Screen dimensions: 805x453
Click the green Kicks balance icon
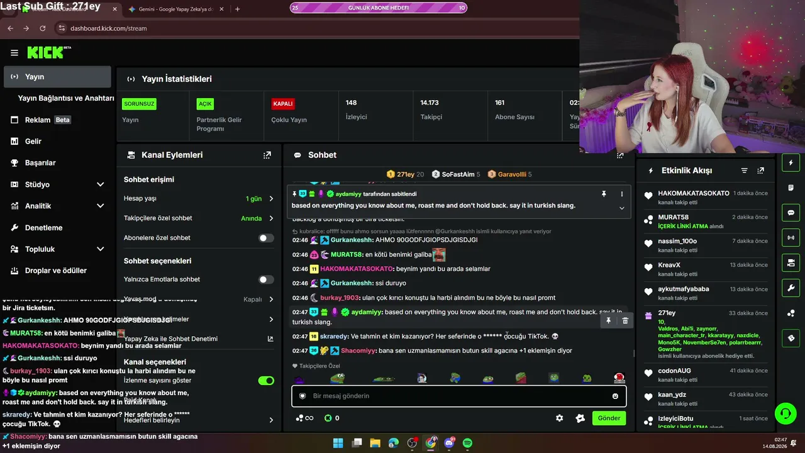(328, 418)
